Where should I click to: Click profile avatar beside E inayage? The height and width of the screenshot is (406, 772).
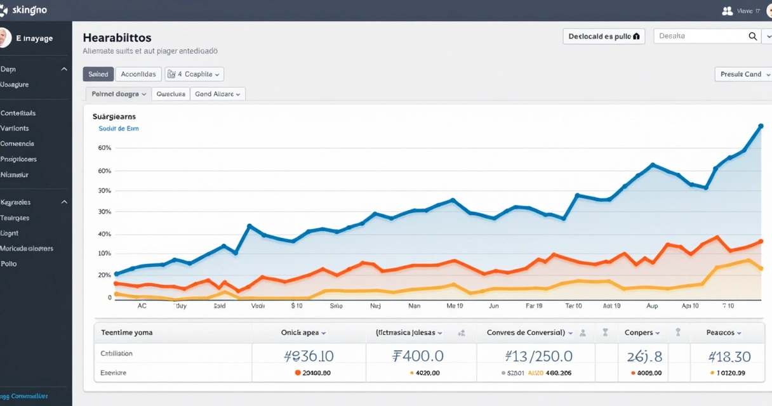(4, 38)
